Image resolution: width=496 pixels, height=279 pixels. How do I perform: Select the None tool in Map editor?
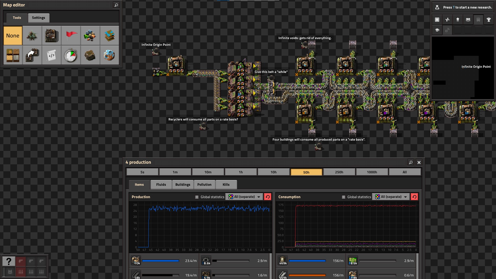[x=13, y=36]
